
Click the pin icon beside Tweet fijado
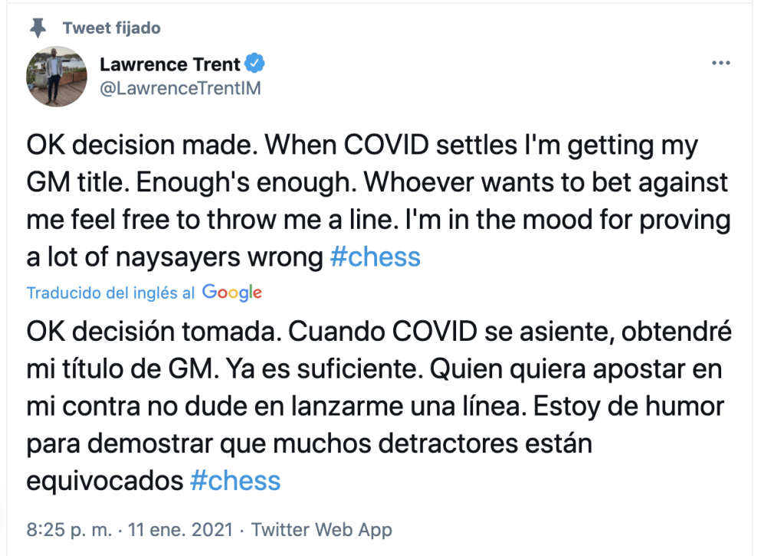[36, 28]
